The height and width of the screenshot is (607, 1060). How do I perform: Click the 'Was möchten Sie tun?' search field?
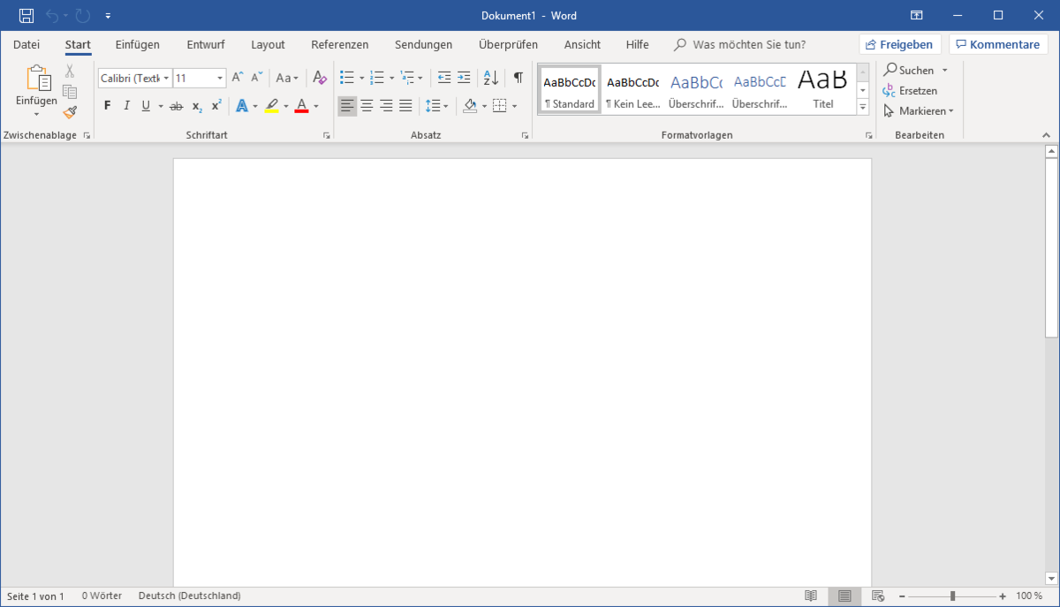pos(749,44)
